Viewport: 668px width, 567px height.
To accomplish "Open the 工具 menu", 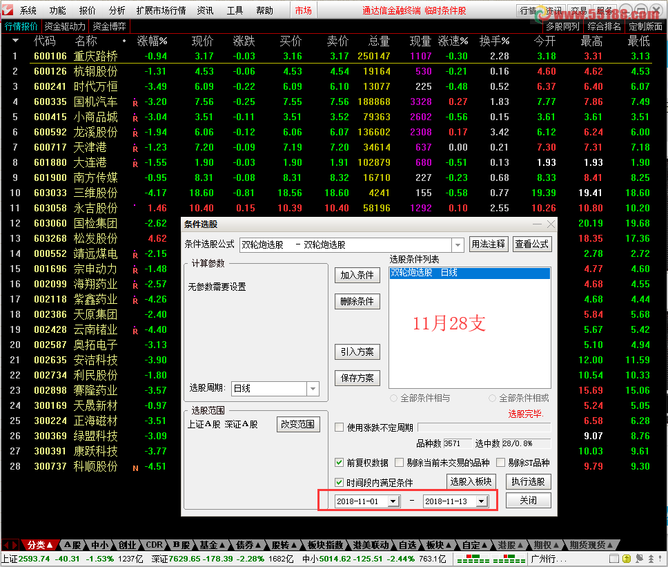I will point(235,10).
